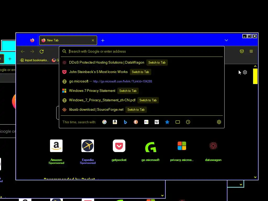Screen dimensions: 268x201
Task: Switch to Tab for Windows 7 Privacy Statement
Action: click(128, 91)
